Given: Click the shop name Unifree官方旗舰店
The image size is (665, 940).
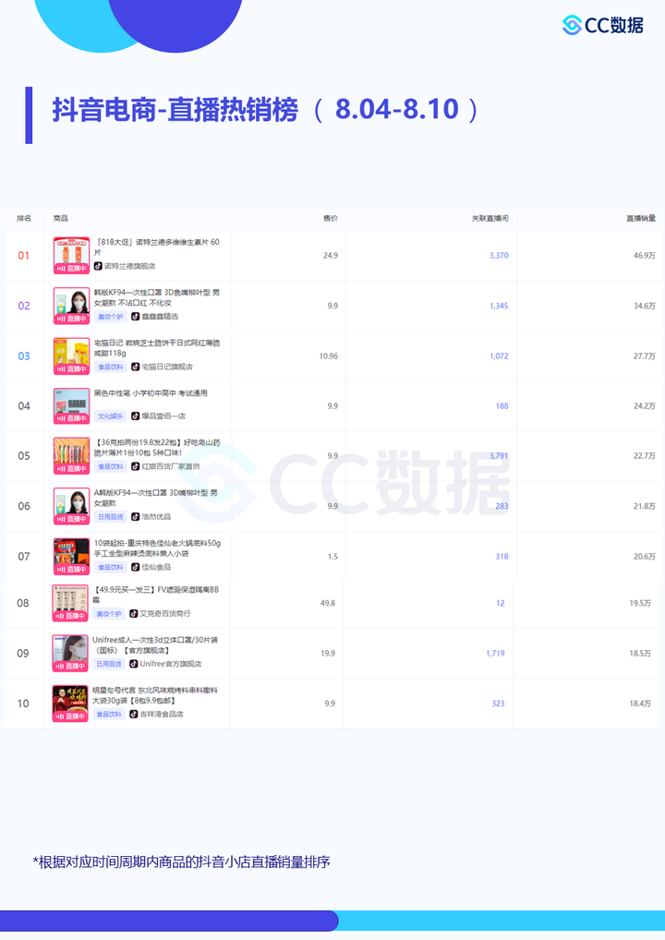Looking at the screenshot, I should (170, 664).
